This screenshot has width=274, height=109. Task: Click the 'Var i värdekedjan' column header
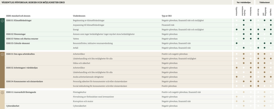tap(243, 2)
